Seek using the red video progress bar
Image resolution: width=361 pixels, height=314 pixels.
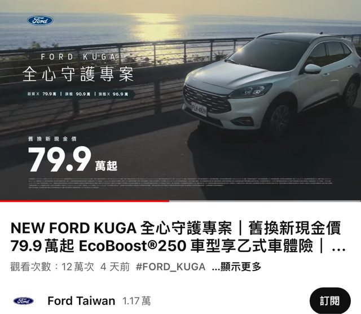[85, 201]
